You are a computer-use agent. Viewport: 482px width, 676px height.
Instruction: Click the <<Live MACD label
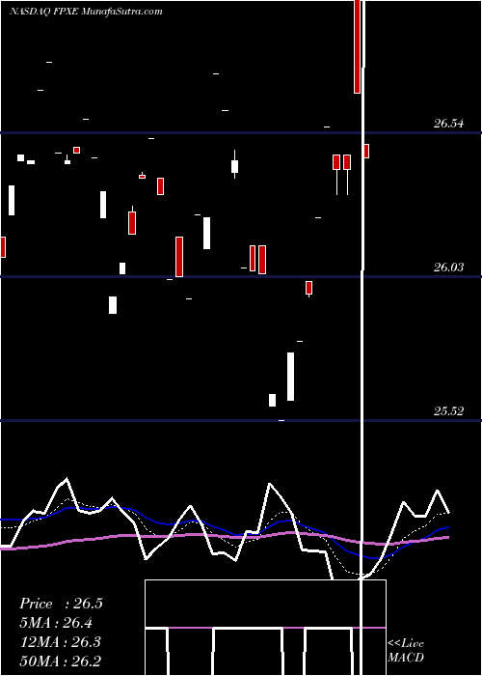tap(406, 650)
